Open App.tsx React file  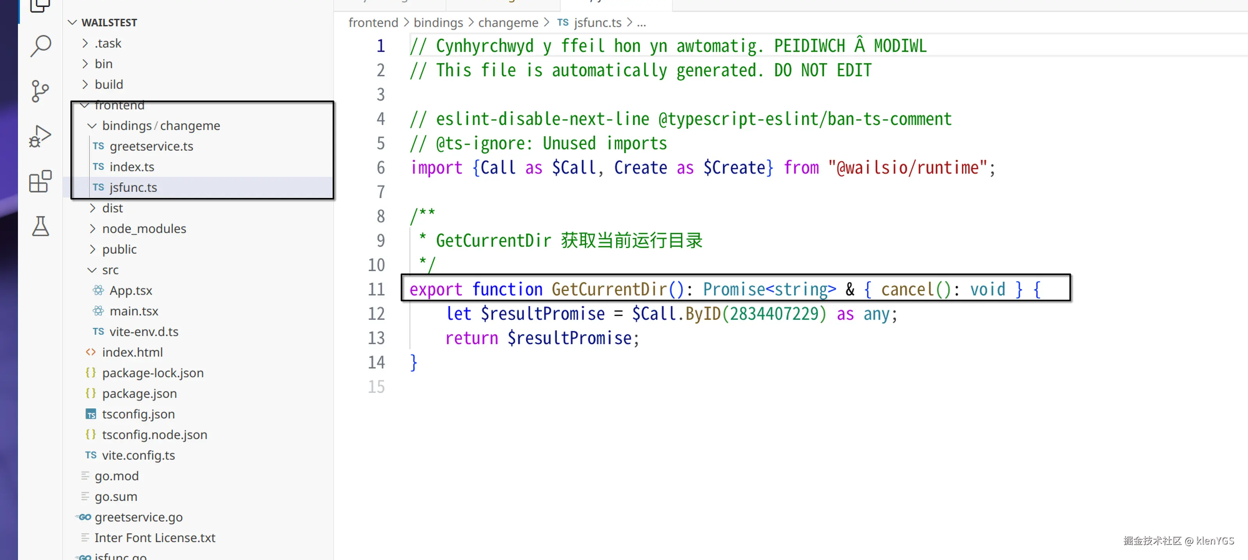(130, 290)
